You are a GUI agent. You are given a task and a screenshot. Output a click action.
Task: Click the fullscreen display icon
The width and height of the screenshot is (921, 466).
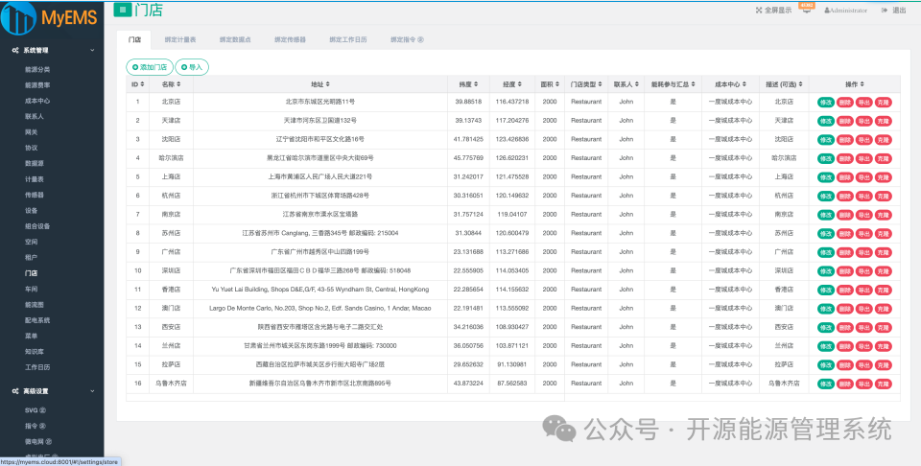click(x=759, y=10)
